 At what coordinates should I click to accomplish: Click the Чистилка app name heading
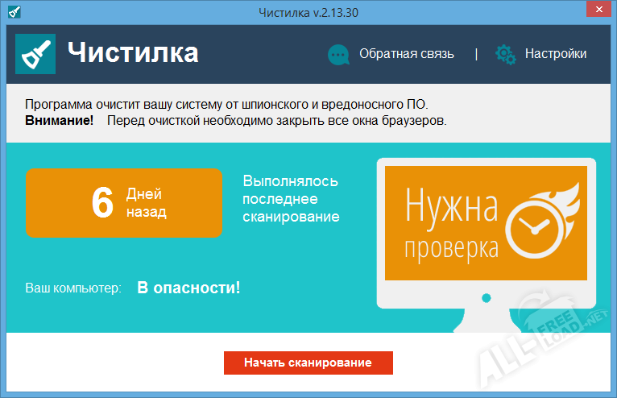[133, 54]
